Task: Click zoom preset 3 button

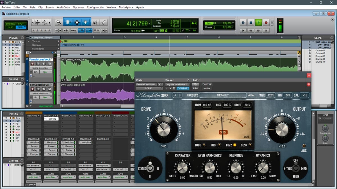Action: [41, 31]
